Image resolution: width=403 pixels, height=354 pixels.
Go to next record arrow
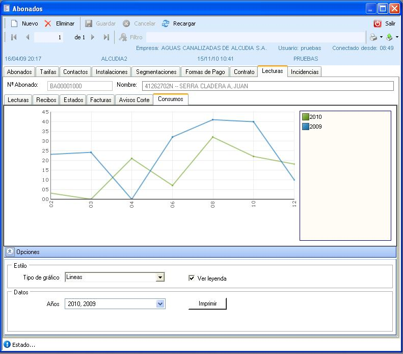(93, 37)
